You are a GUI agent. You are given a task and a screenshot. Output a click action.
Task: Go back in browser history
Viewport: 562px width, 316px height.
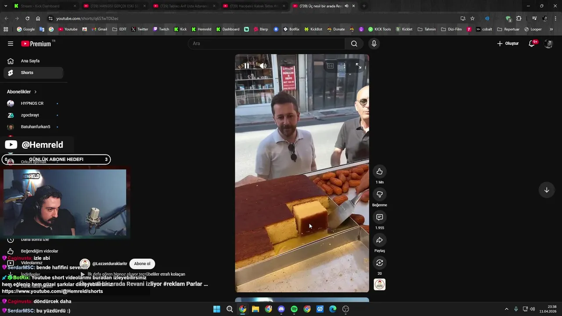tap(6, 18)
